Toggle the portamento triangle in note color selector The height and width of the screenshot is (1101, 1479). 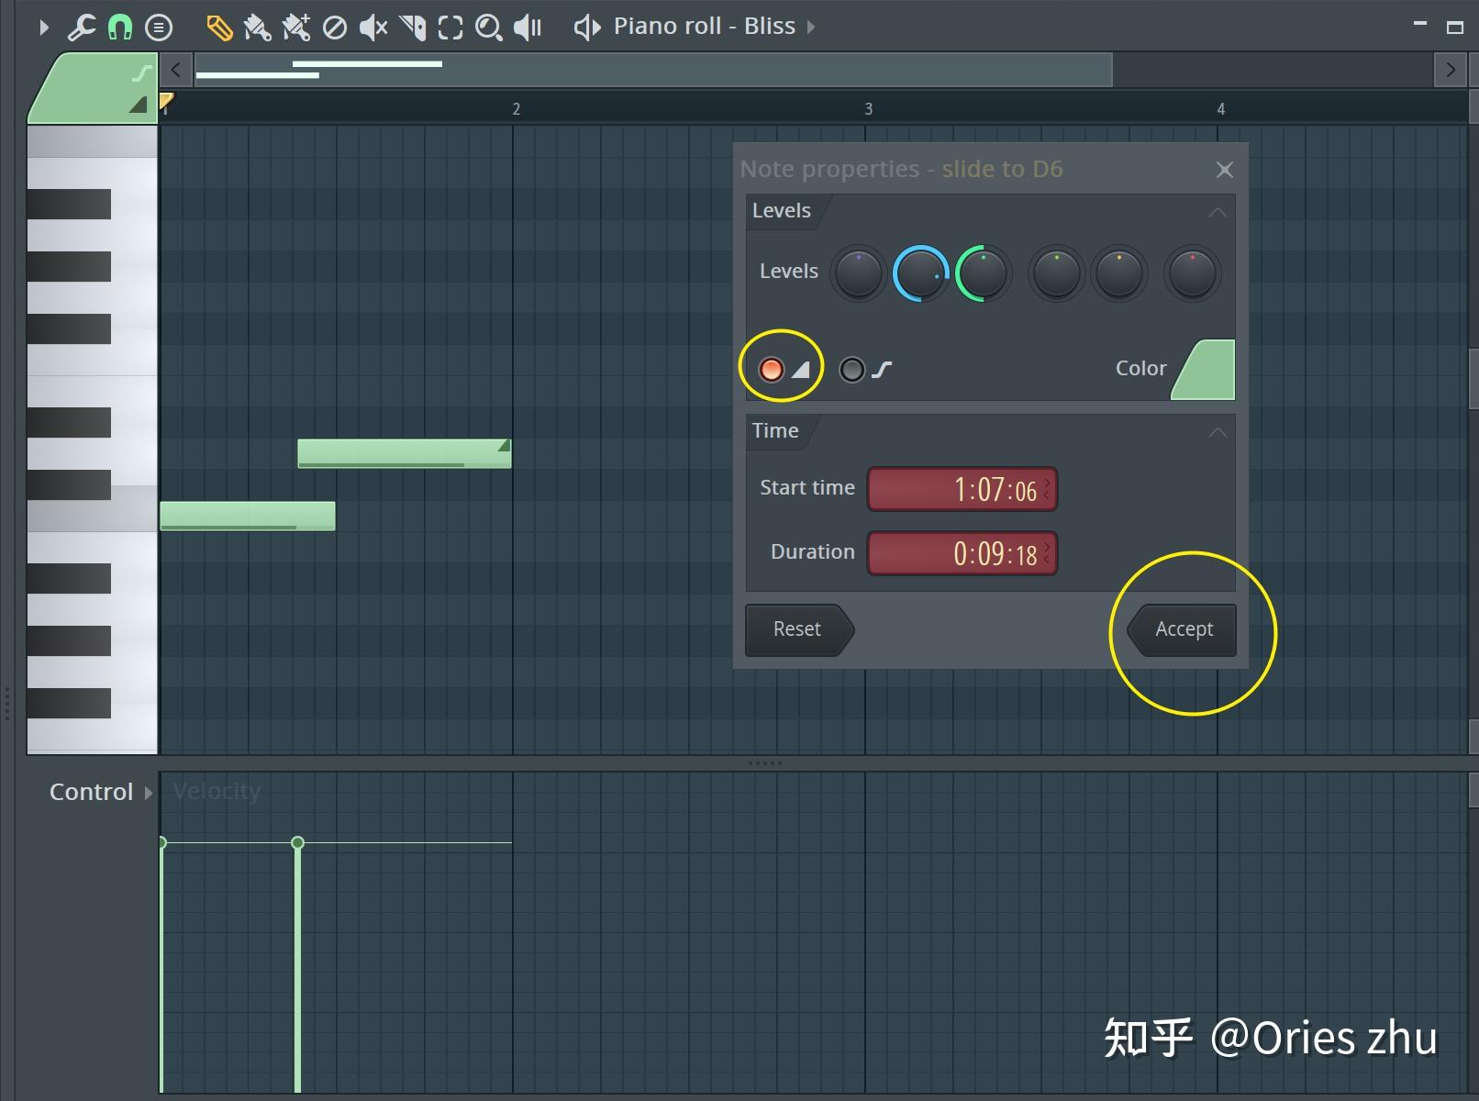click(x=139, y=105)
